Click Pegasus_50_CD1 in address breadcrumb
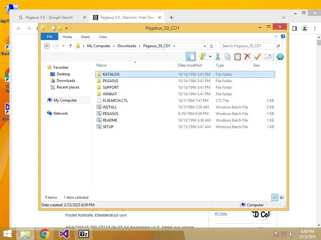 pyautogui.click(x=157, y=46)
